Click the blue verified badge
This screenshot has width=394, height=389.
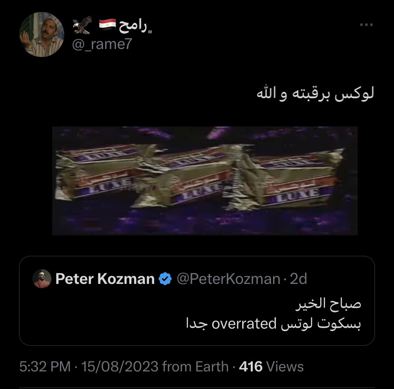point(165,279)
